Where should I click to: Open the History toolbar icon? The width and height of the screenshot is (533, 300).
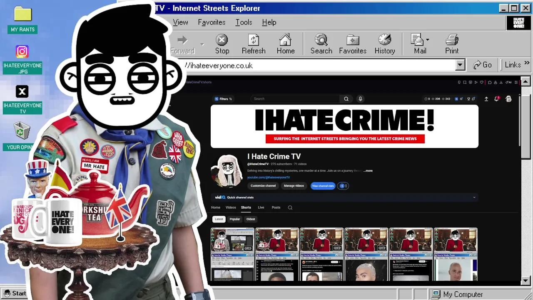[384, 40]
